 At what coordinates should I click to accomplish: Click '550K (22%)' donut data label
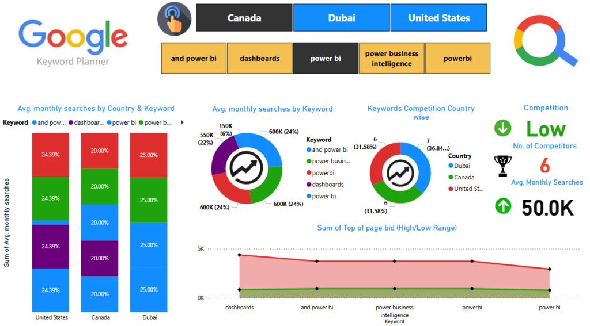206,139
